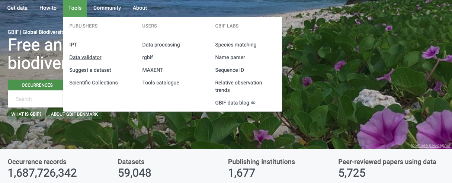Collapse the open Tools menu
Viewport: 452px width, 183px height.
point(75,8)
